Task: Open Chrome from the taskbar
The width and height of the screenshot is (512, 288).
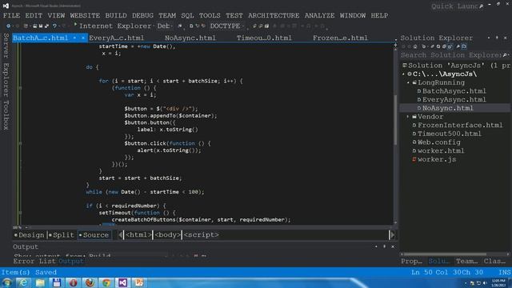Action: (106, 282)
